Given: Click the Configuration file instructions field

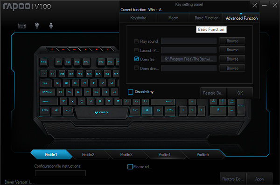Looking at the screenshot, I should pyautogui.click(x=60, y=173).
